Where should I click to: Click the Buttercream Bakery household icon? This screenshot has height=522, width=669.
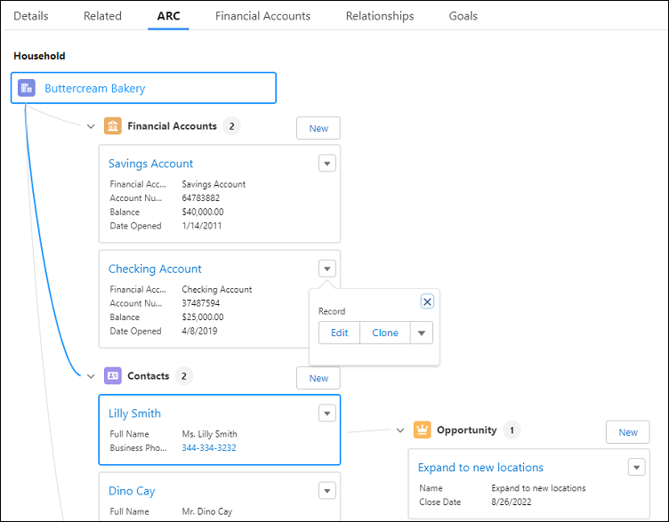27,88
